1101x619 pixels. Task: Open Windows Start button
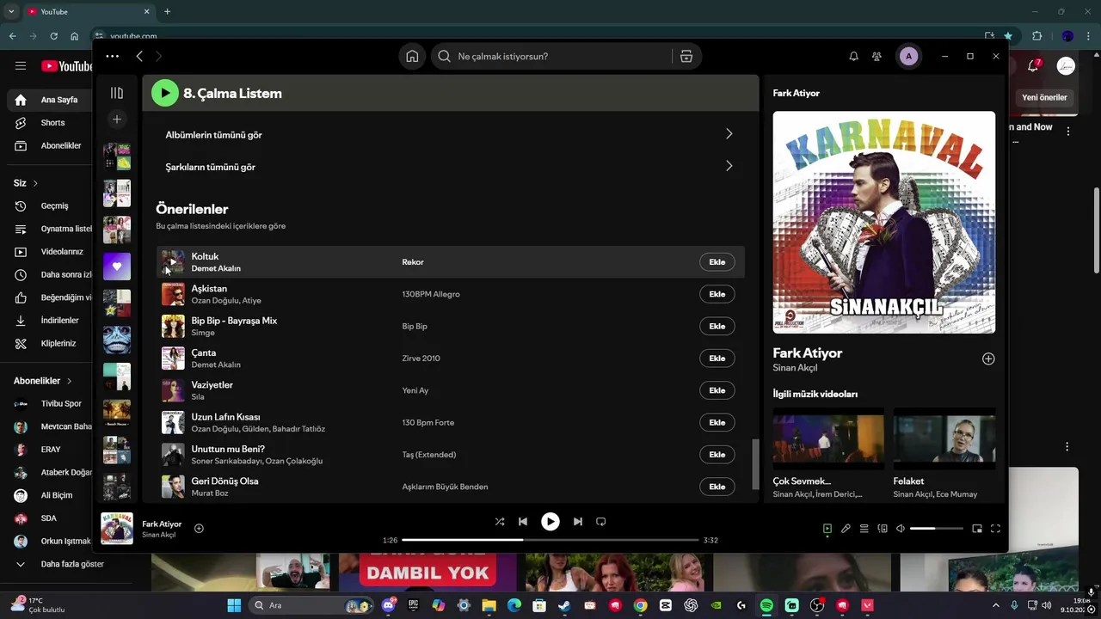(234, 605)
